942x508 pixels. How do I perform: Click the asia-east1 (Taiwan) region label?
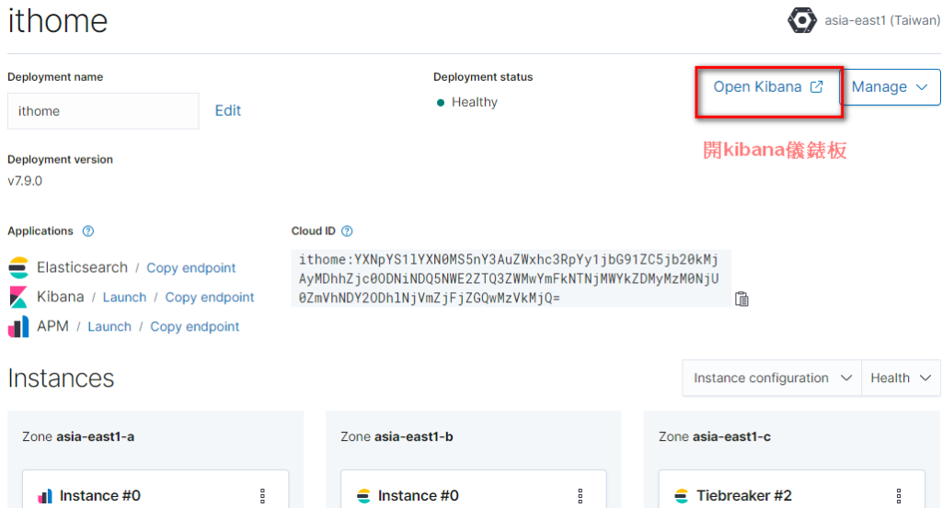pos(882,20)
